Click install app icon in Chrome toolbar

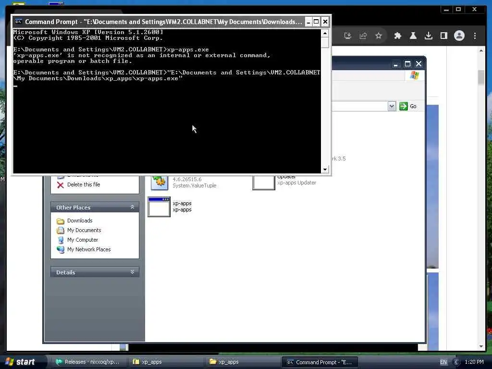click(348, 36)
